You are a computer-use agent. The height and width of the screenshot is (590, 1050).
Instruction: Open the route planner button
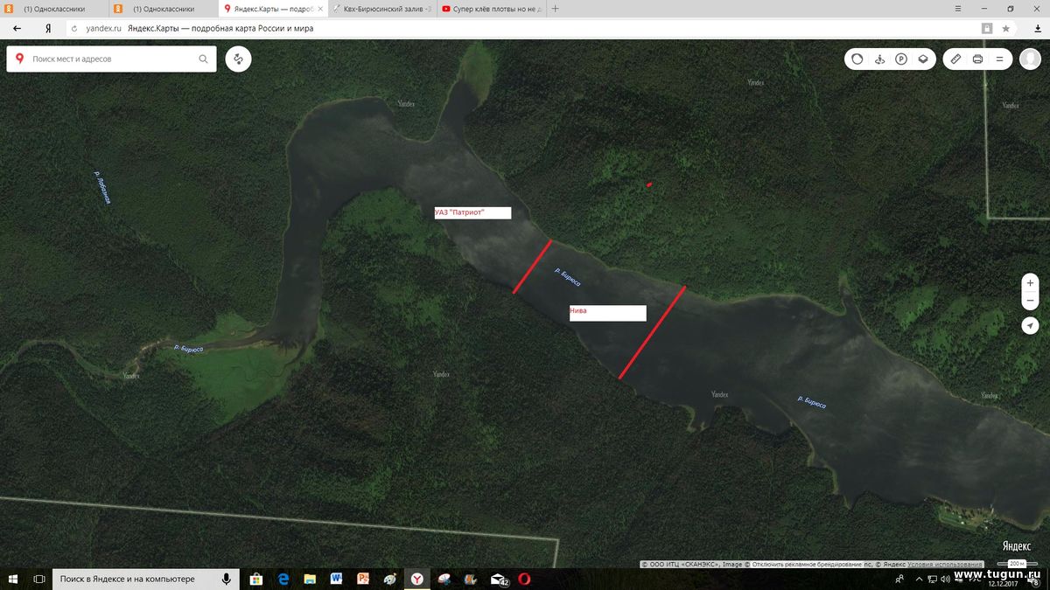(x=238, y=59)
